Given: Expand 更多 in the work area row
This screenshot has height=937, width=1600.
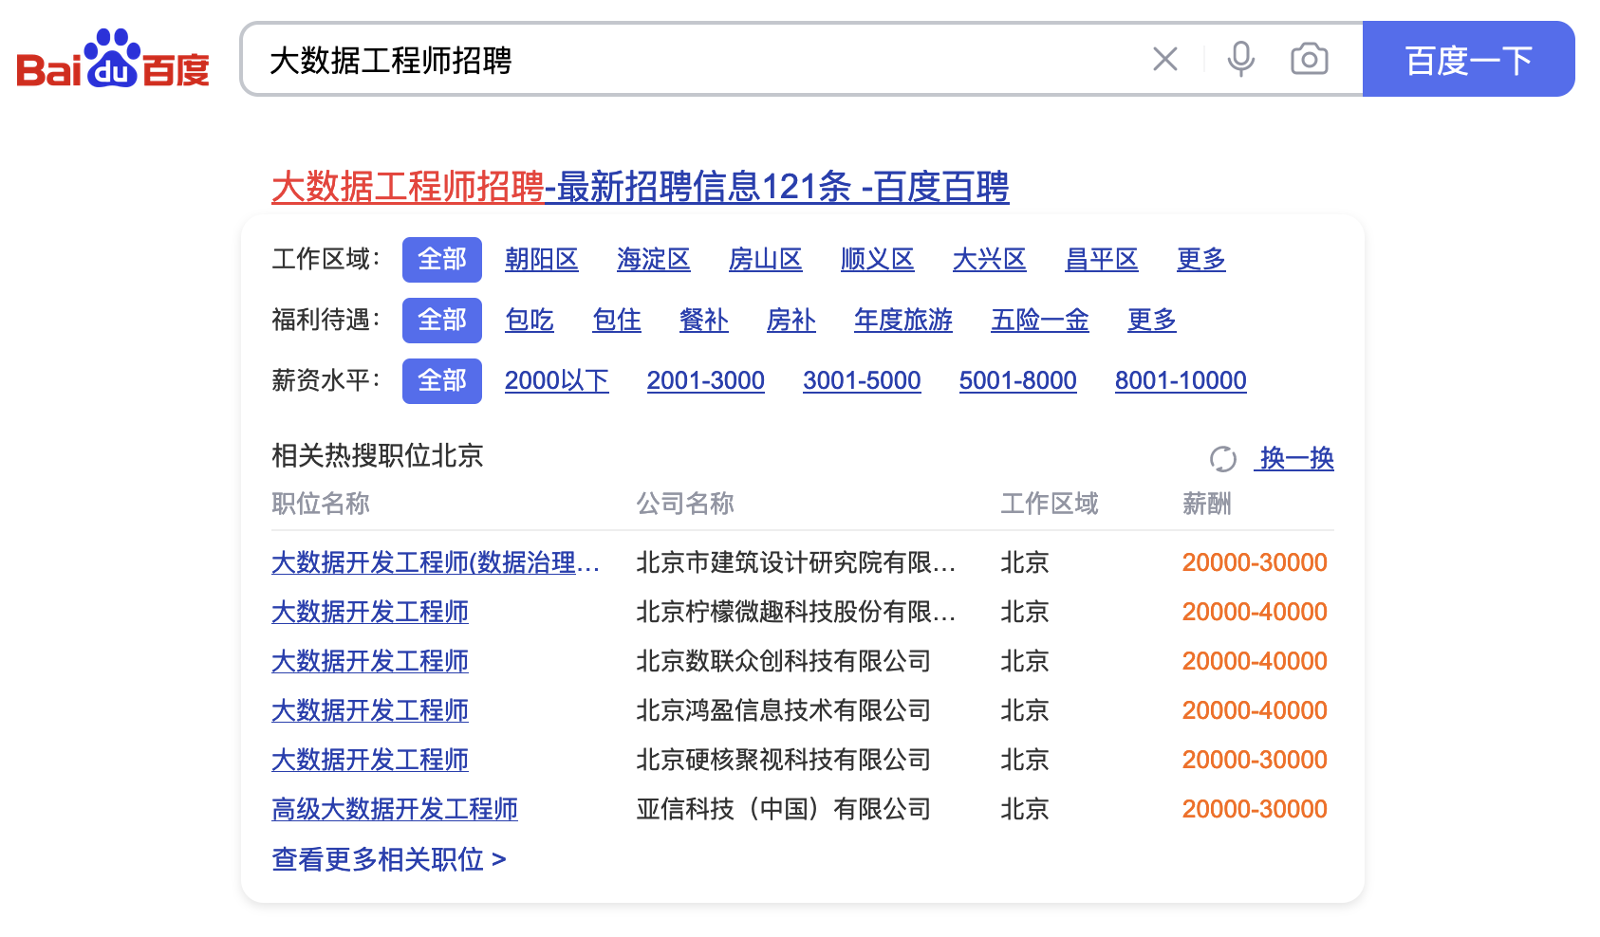Looking at the screenshot, I should tap(1200, 260).
